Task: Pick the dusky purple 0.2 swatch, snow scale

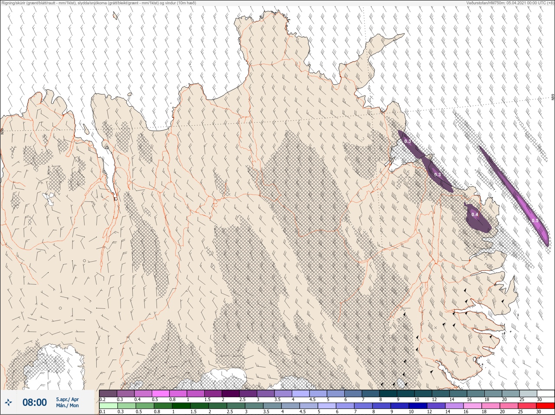Action: click(108, 393)
